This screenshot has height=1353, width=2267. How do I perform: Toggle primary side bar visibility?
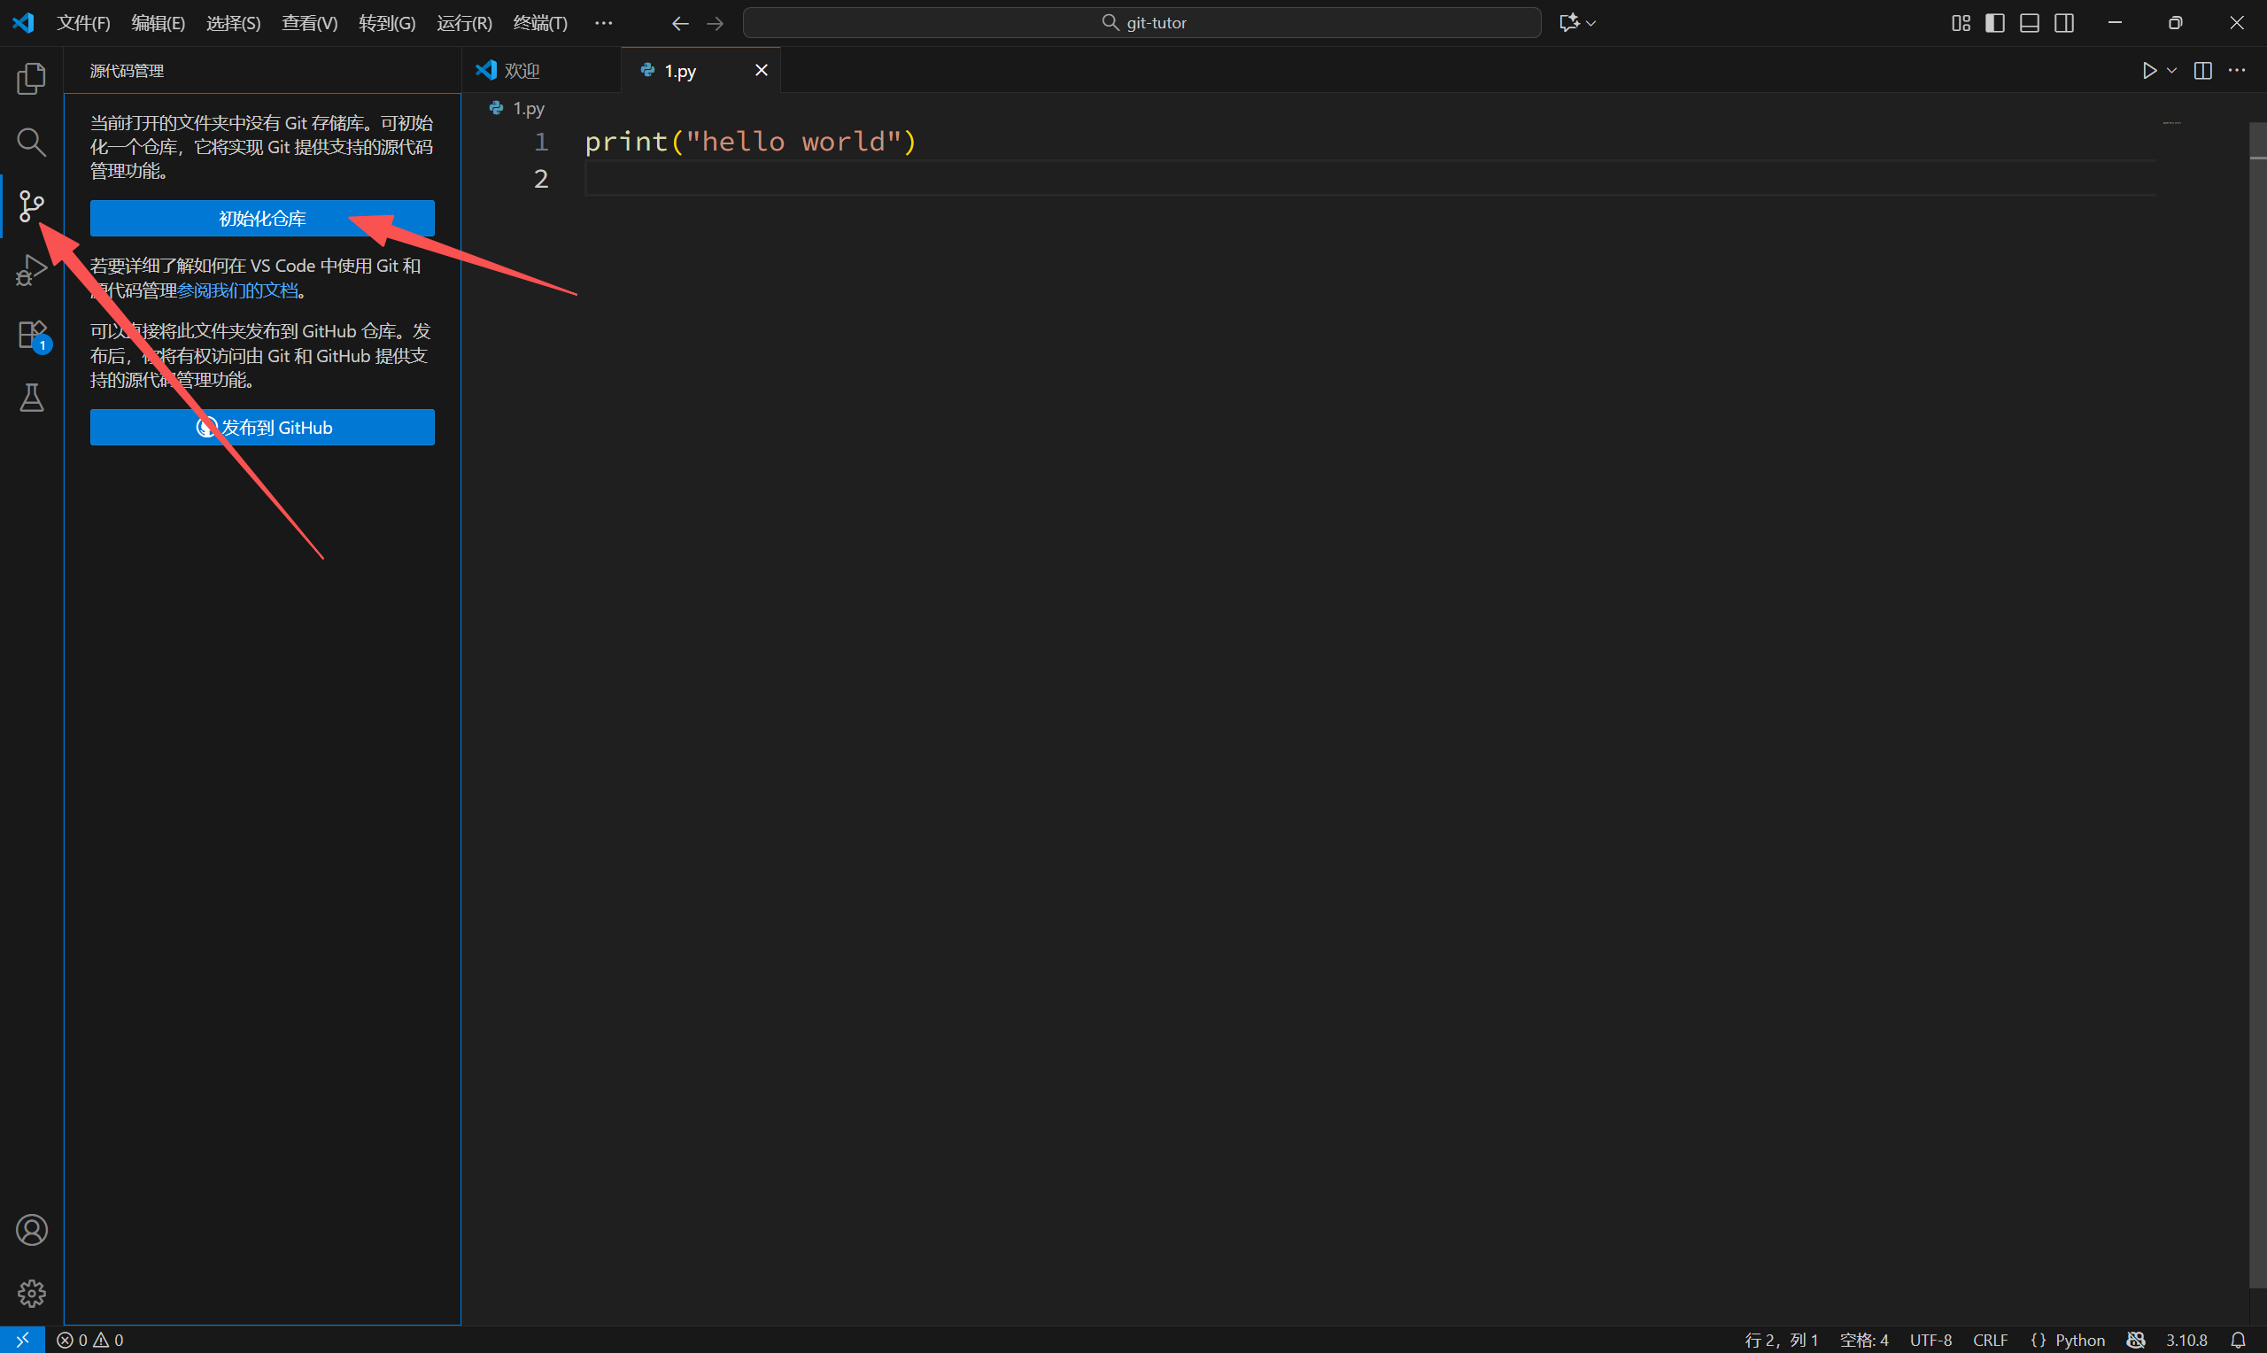[1994, 23]
